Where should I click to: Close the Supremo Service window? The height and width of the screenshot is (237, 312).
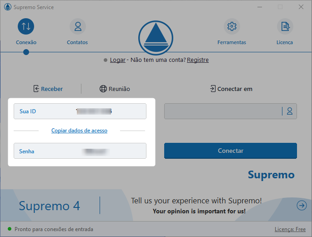(x=301, y=7)
